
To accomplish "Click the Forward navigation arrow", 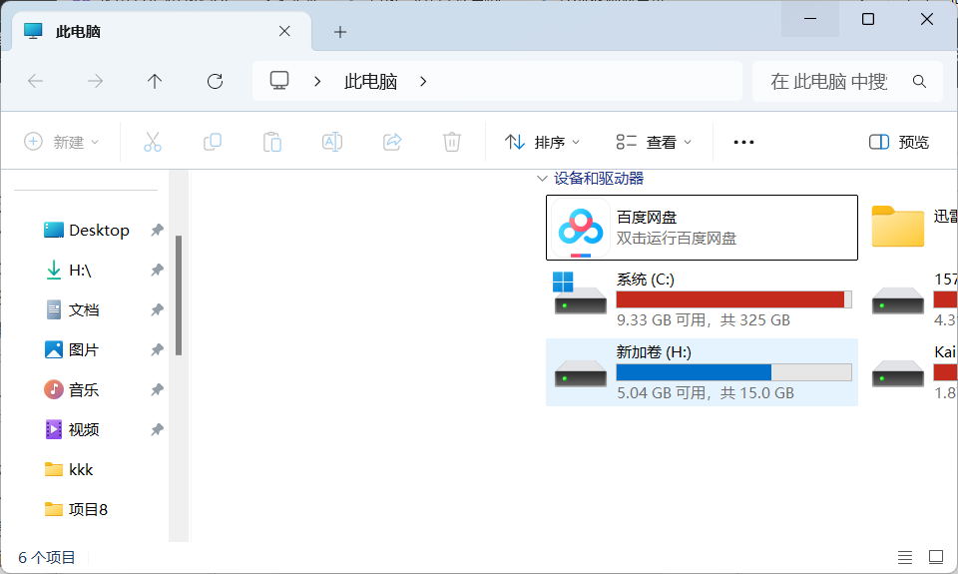I will 95,81.
